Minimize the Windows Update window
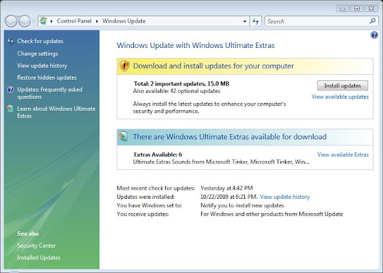Viewport: 383px width, 273px height. click(x=342, y=8)
